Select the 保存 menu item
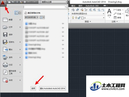 click(12, 35)
